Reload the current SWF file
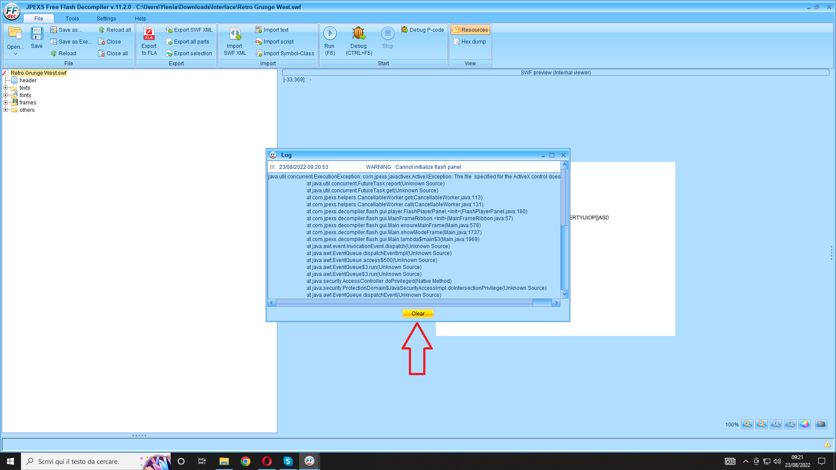 (64, 54)
